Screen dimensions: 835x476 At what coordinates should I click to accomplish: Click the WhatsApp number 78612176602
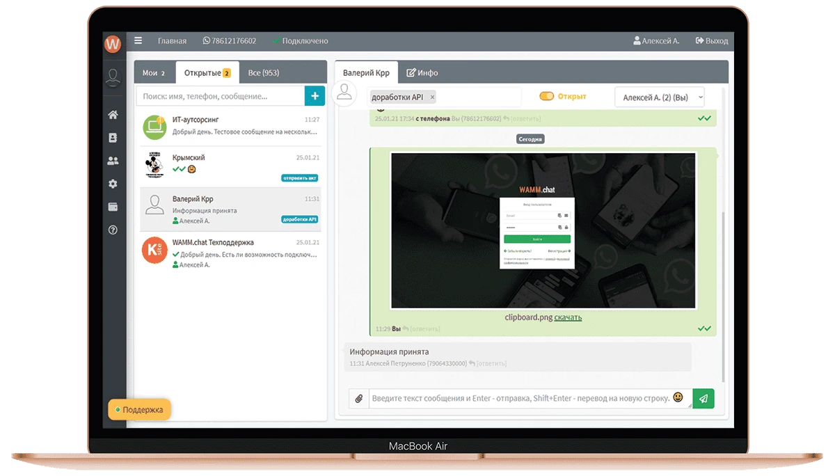(x=230, y=41)
